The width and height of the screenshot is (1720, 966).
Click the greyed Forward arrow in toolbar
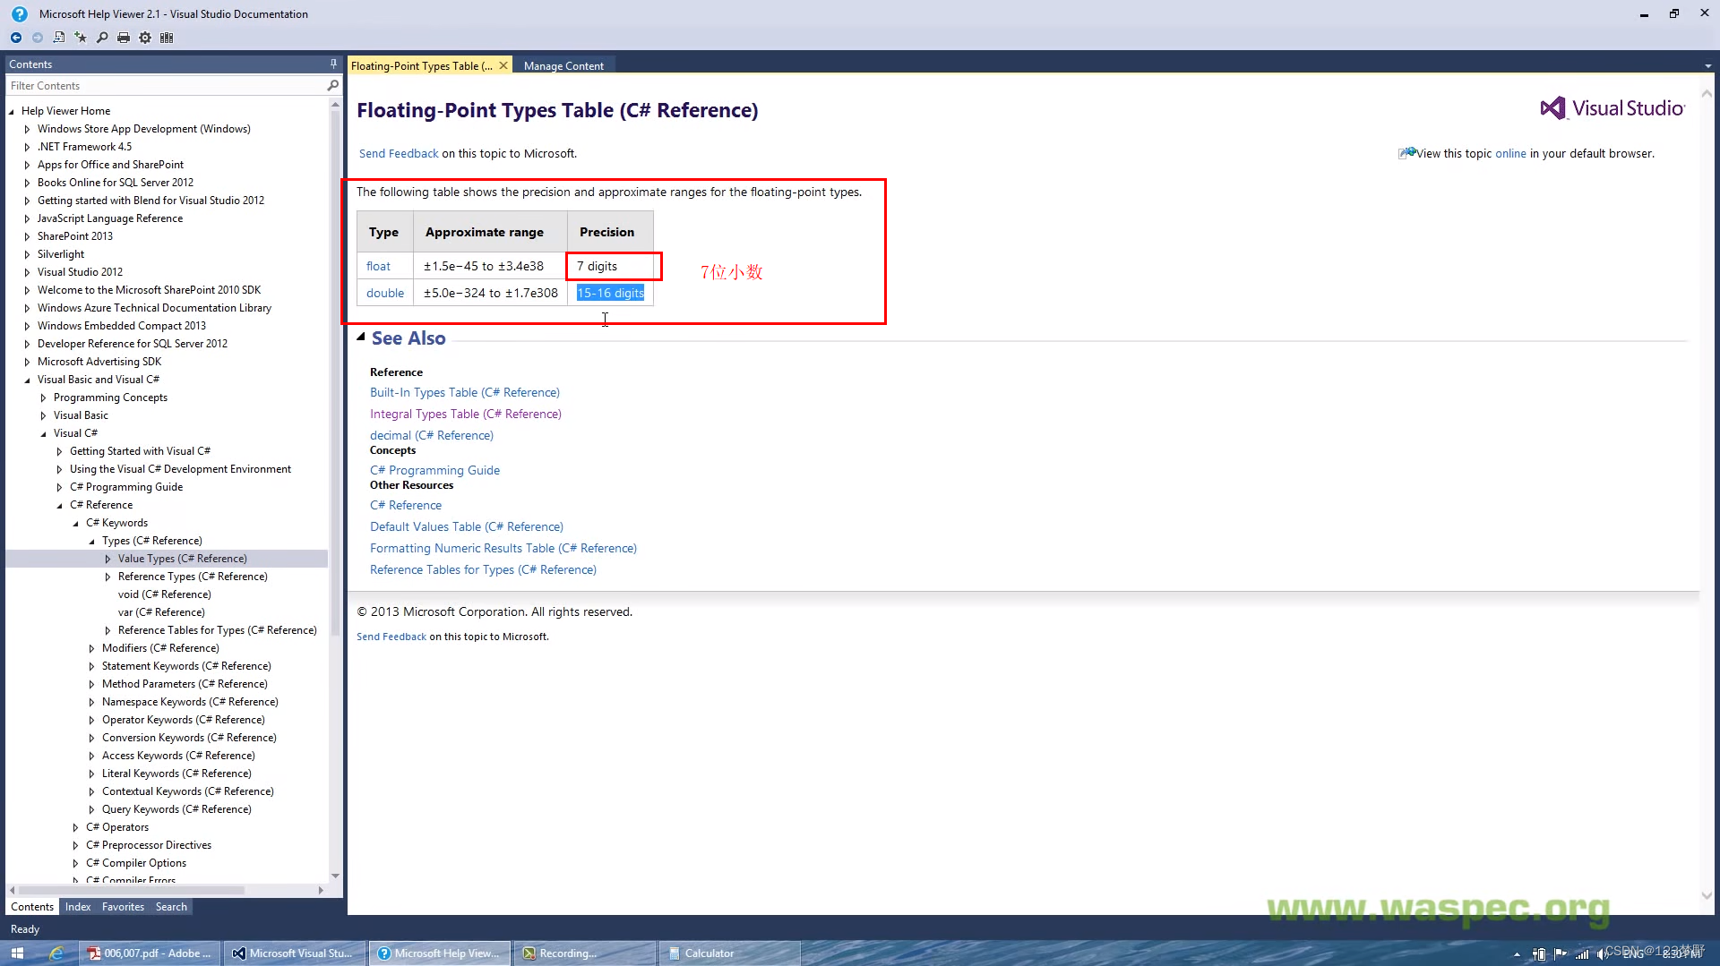(x=38, y=38)
